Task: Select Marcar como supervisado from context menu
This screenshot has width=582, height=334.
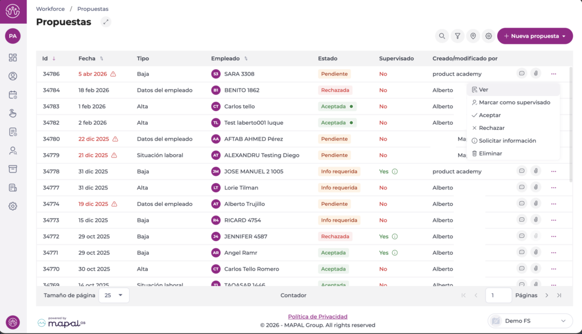Action: click(x=514, y=103)
